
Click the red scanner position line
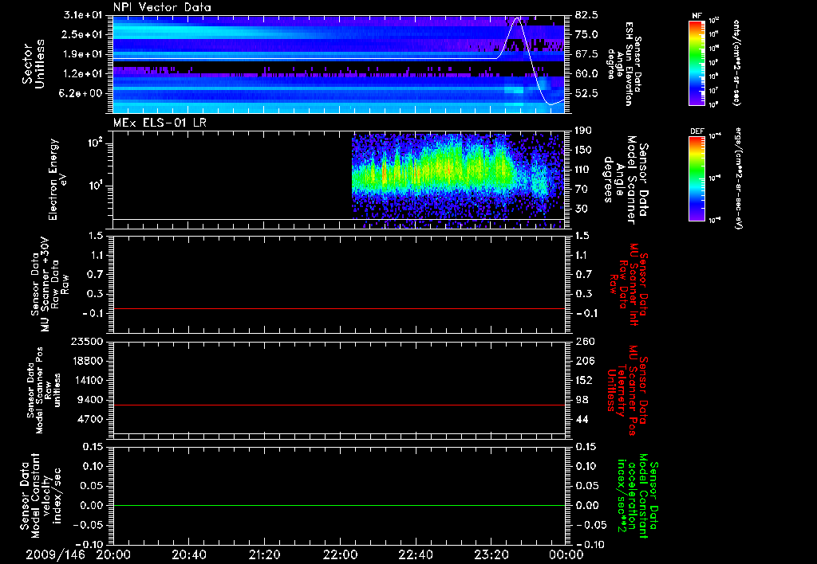click(339, 405)
